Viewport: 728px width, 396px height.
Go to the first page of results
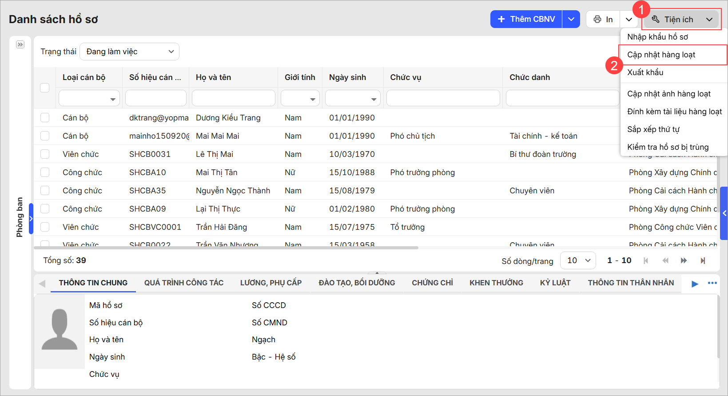pyautogui.click(x=646, y=261)
